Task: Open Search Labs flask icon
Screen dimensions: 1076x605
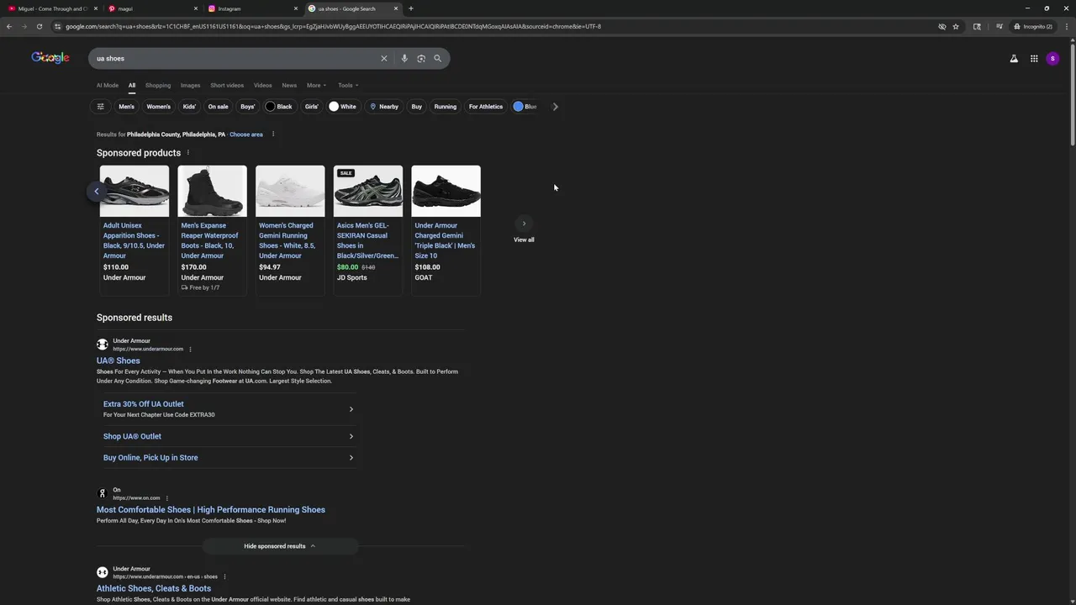Action: [x=1014, y=59]
